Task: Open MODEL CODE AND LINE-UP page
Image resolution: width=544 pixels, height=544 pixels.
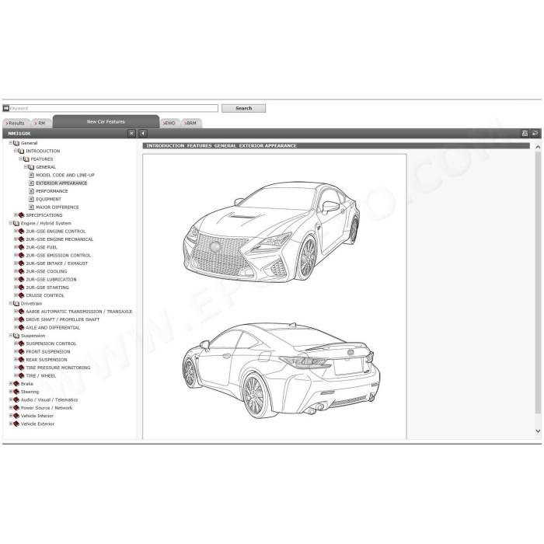Action: [65, 175]
